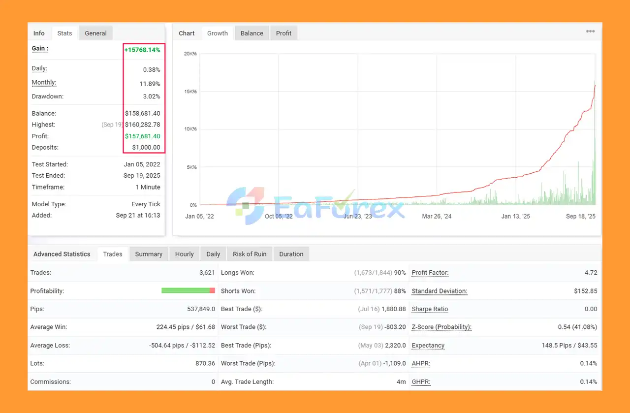630x413 pixels.
Task: Switch to the Duration tab
Action: pos(291,254)
